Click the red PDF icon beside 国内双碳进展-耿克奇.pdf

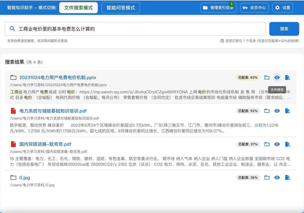pos(13,144)
